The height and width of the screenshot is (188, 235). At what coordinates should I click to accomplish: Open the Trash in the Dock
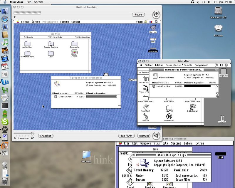[5, 181]
